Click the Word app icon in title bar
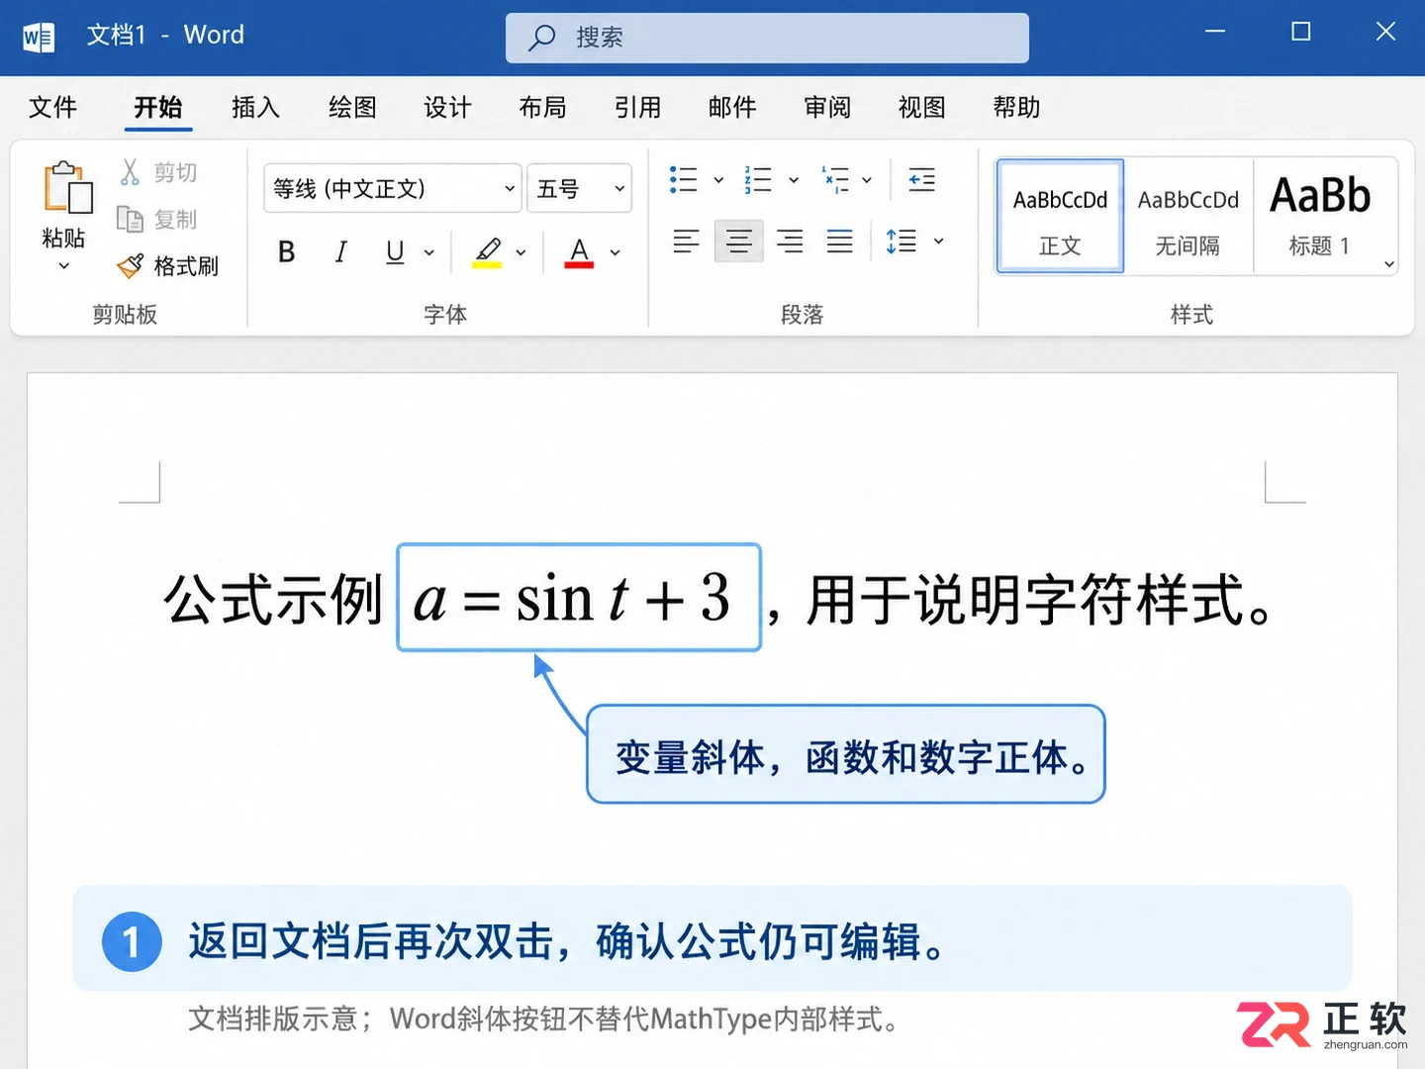Image resolution: width=1425 pixels, height=1069 pixels. [39, 38]
